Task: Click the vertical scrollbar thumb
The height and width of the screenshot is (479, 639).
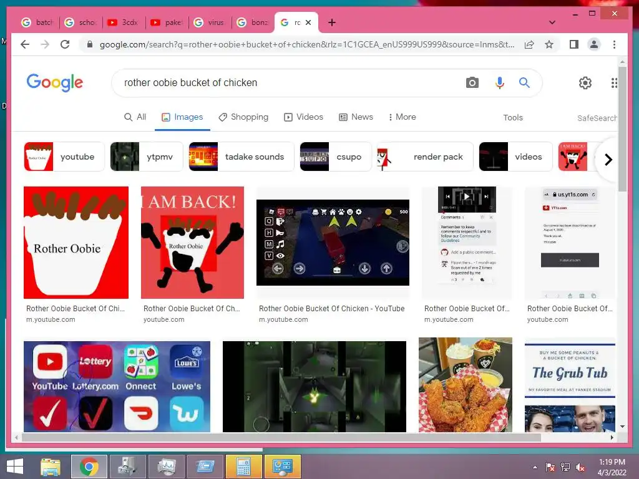Action: [x=622, y=128]
